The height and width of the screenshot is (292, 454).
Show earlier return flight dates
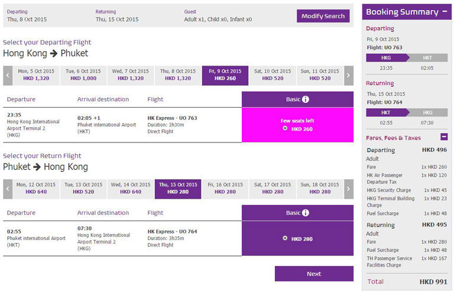[8, 189]
